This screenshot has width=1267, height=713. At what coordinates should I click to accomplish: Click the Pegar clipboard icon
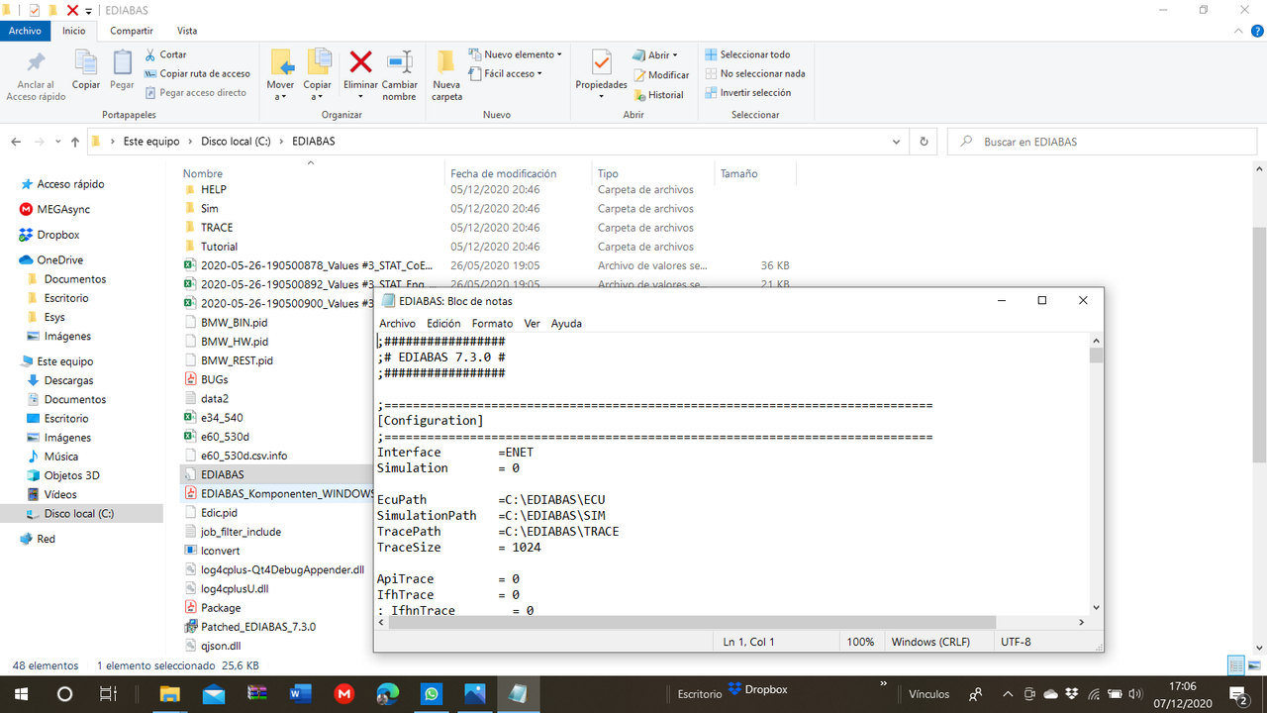pos(122,62)
